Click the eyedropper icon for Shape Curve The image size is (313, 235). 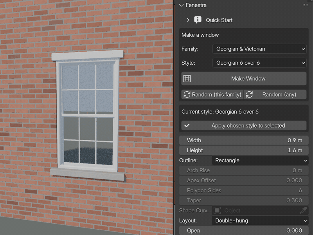(x=303, y=210)
